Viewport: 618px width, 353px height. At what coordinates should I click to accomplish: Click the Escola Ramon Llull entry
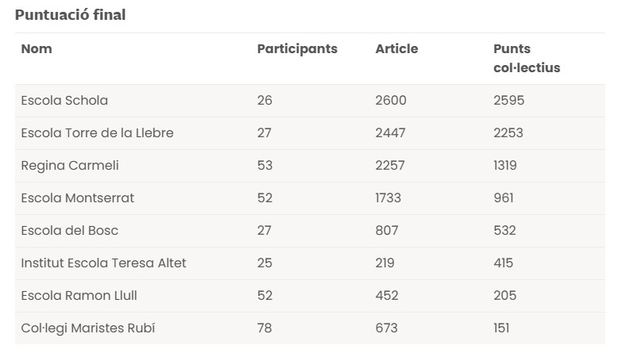(79, 295)
